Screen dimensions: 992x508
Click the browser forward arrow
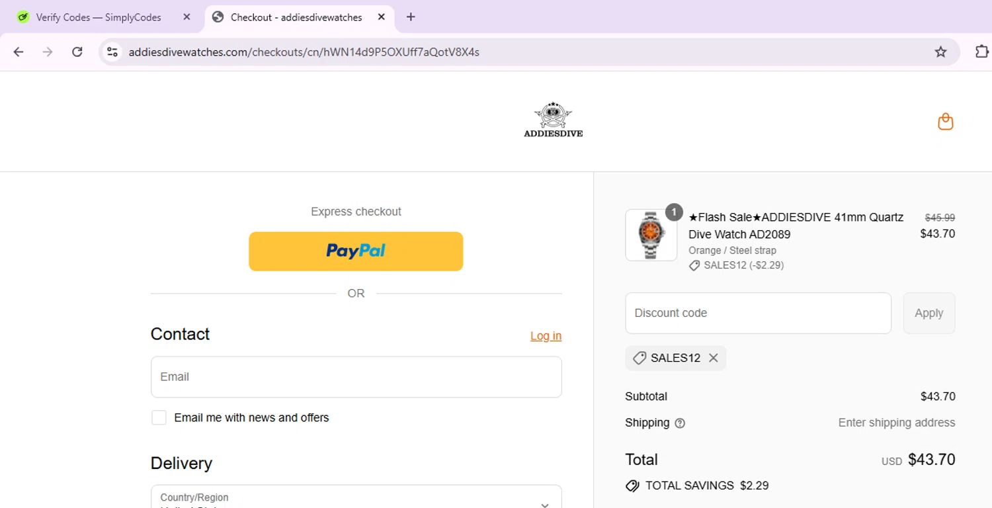tap(48, 52)
